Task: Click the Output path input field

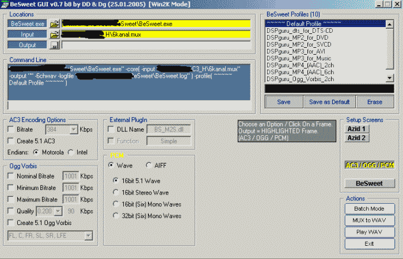Action: point(155,45)
